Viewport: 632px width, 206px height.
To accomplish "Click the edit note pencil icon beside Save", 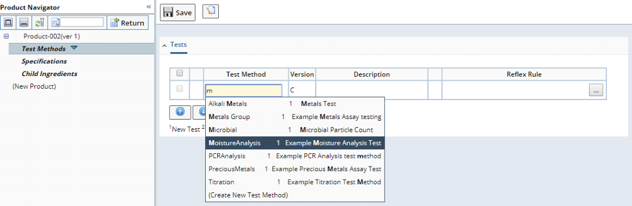I will (210, 11).
